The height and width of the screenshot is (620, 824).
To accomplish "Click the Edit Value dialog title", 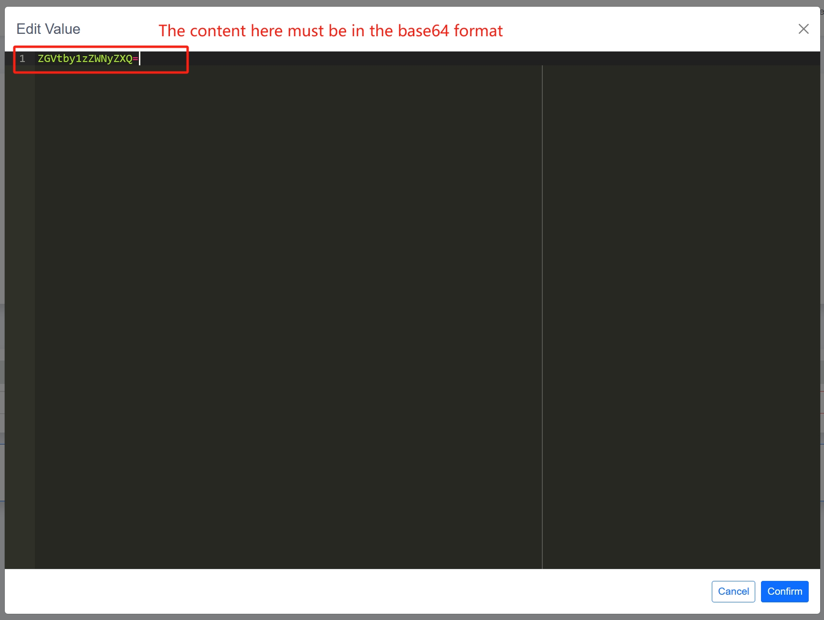I will pyautogui.click(x=48, y=29).
